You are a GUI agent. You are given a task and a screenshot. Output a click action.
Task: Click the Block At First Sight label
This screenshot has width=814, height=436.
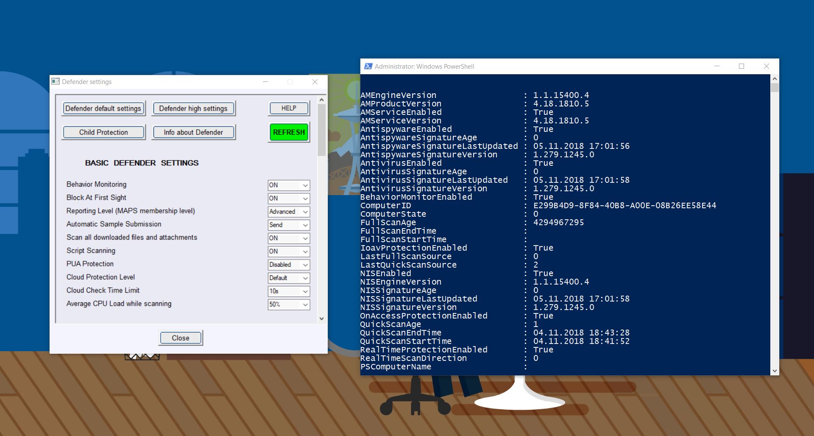(x=96, y=198)
